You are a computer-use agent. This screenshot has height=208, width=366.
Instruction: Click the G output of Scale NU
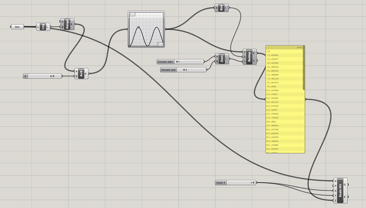(345, 184)
